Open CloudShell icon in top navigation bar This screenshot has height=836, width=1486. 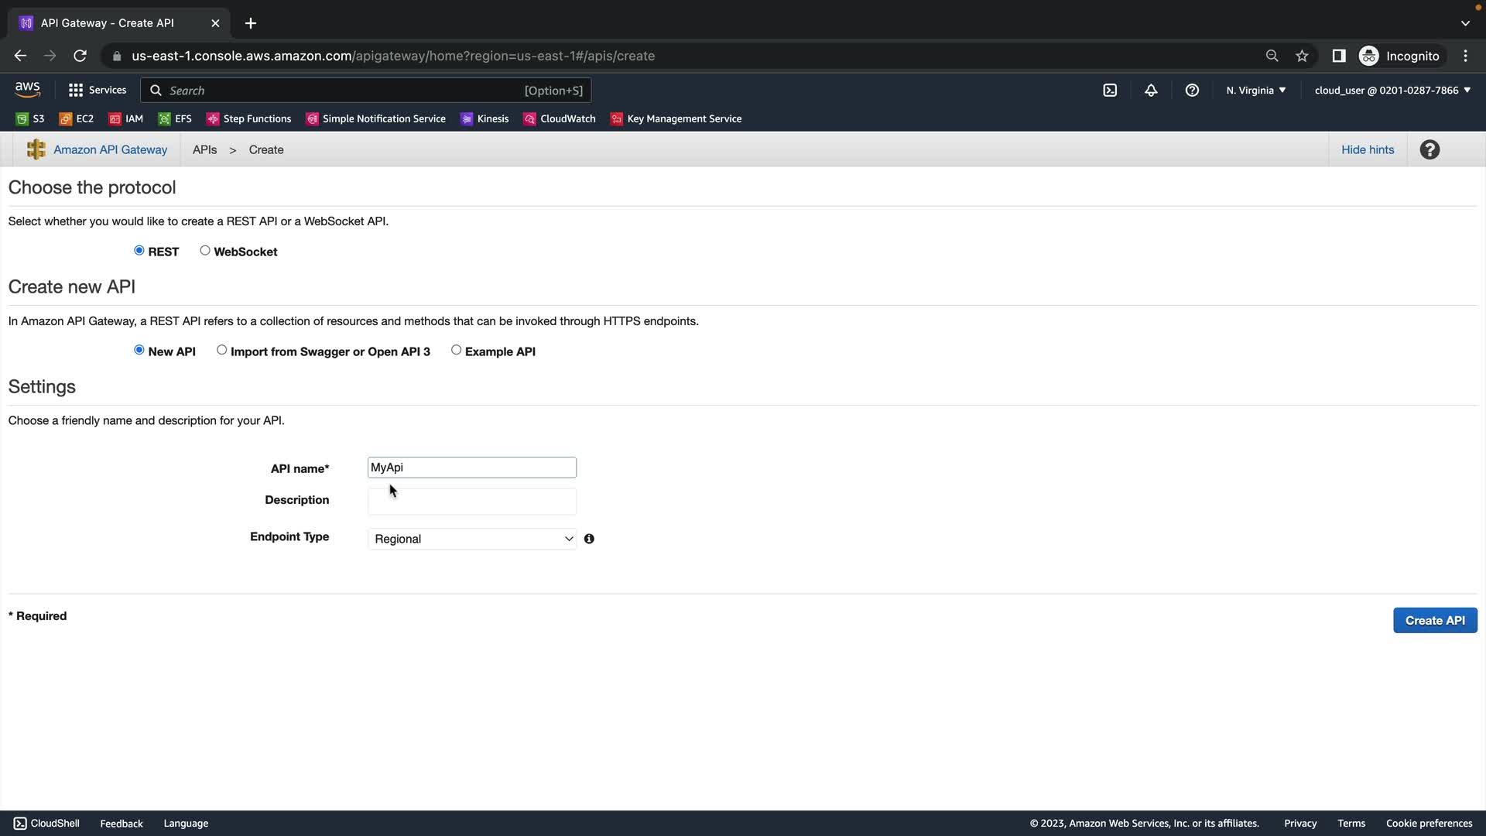coord(1110,91)
